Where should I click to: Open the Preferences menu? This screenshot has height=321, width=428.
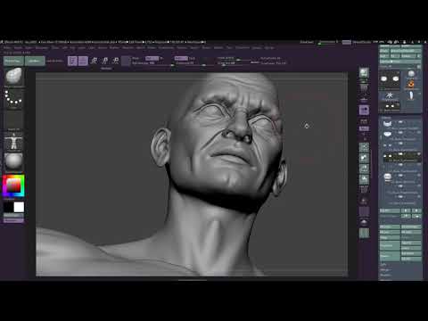coord(166,47)
